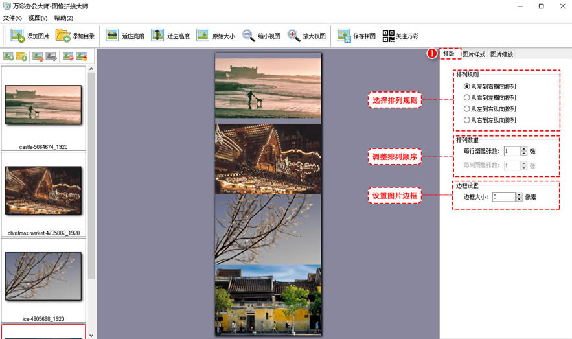
Task: Click down arrow of the 每列图像张数 stepper
Action: (x=524, y=167)
